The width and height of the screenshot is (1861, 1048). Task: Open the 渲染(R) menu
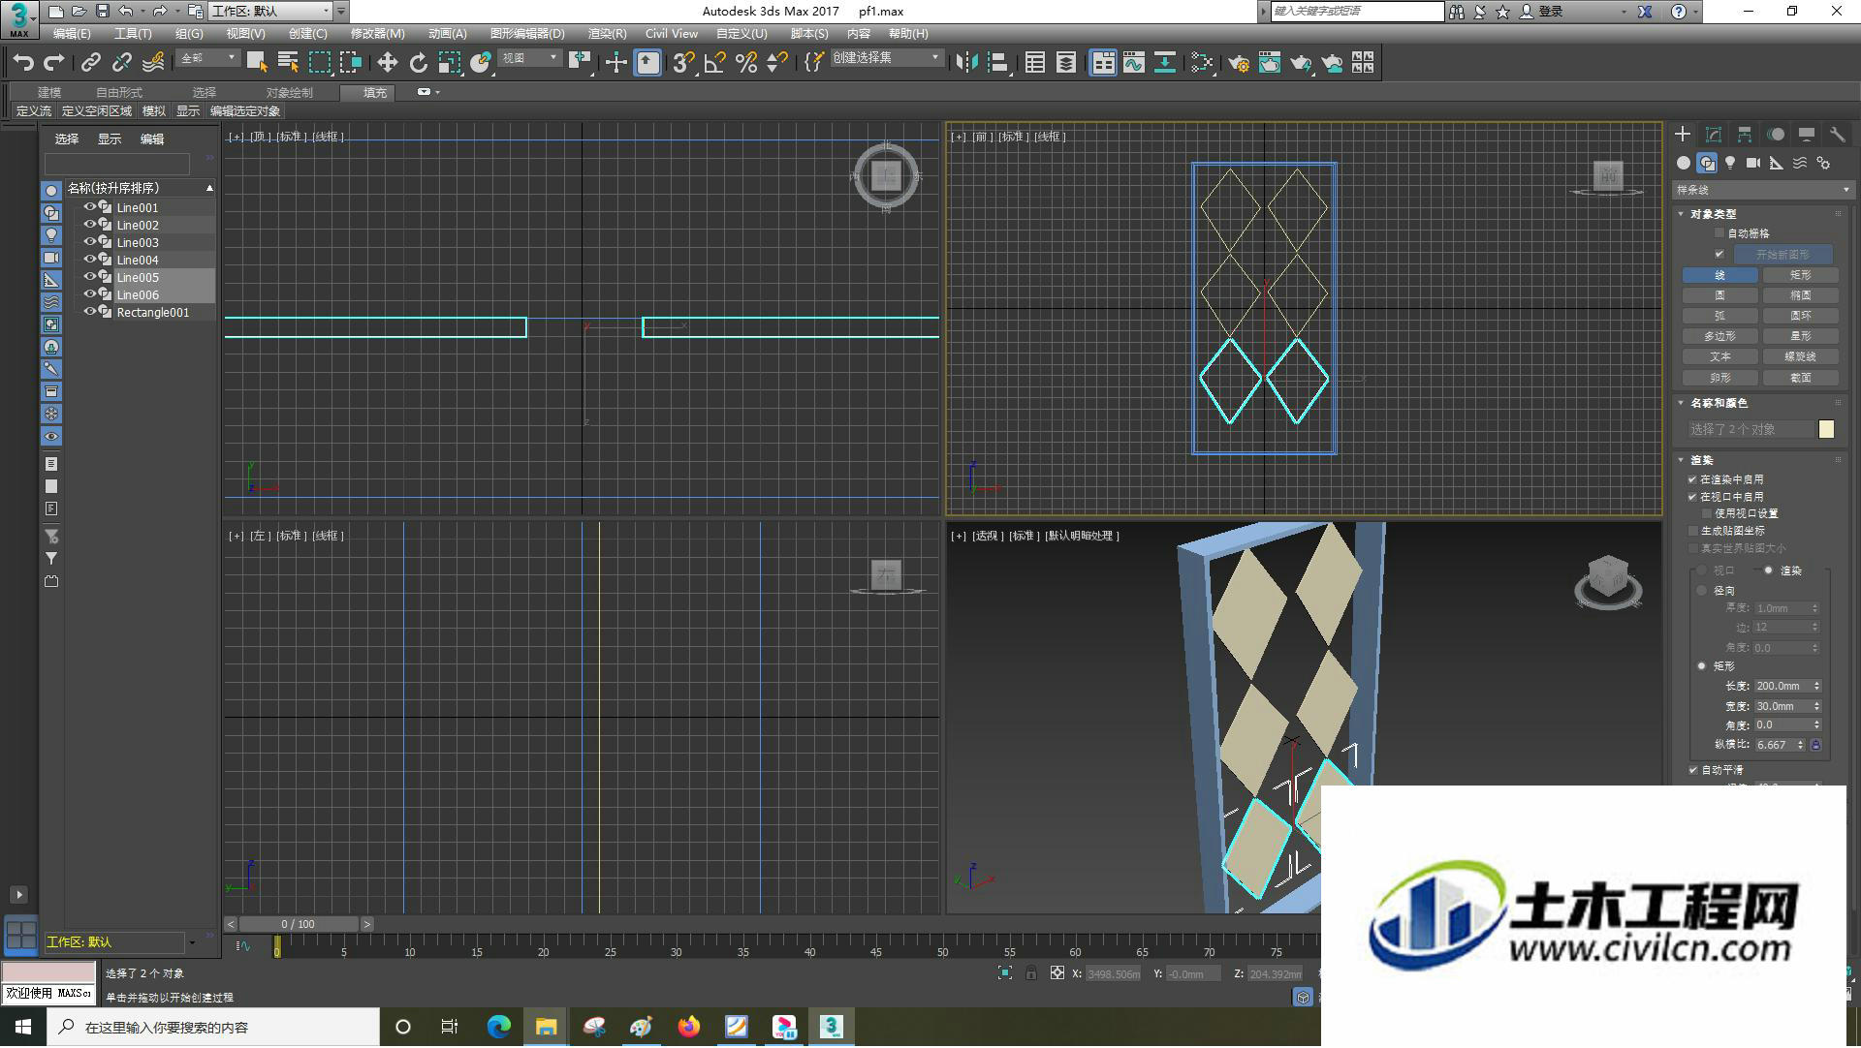pos(608,34)
